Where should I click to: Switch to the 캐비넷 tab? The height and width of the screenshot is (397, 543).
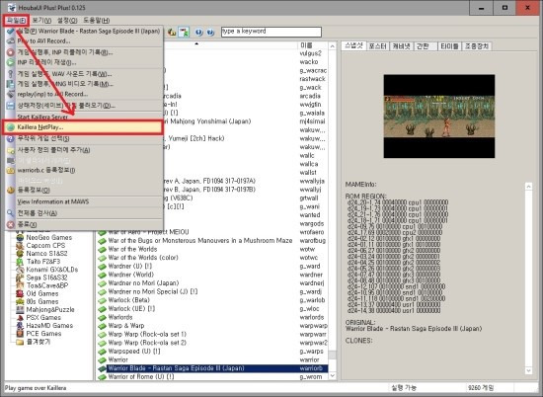401,46
